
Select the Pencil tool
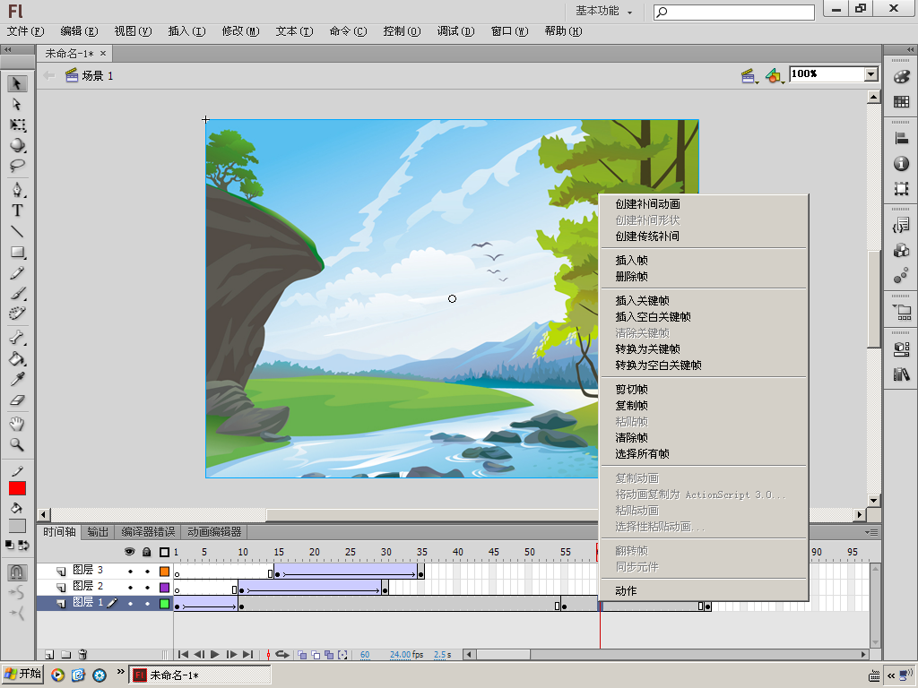pyautogui.click(x=17, y=272)
